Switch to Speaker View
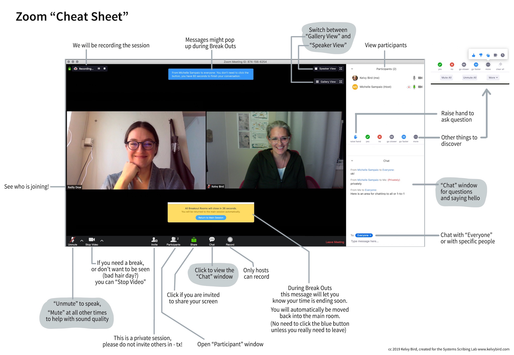Screen dimensions: 514x355 [x=325, y=68]
